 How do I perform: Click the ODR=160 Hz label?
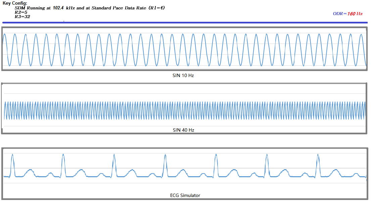(x=347, y=14)
